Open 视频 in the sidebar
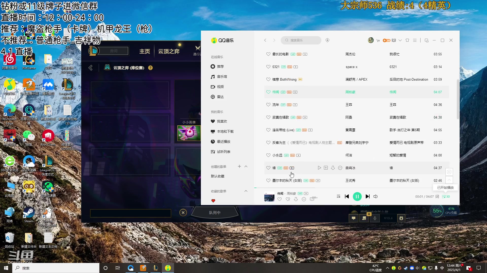The width and height of the screenshot is (487, 273). [x=217, y=87]
